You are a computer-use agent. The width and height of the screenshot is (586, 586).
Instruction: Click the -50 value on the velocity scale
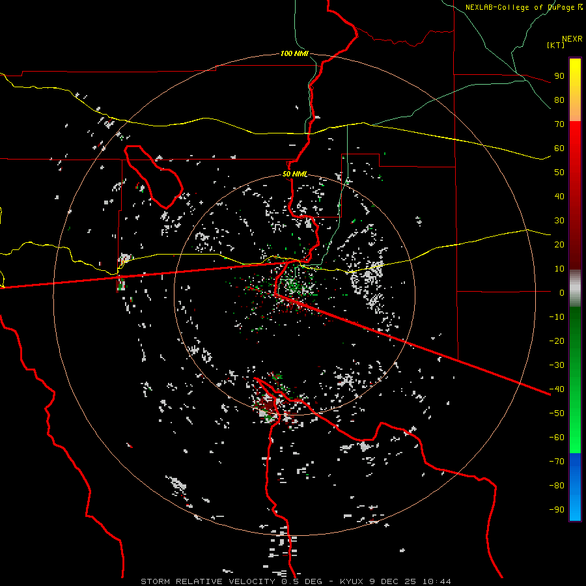(557, 413)
